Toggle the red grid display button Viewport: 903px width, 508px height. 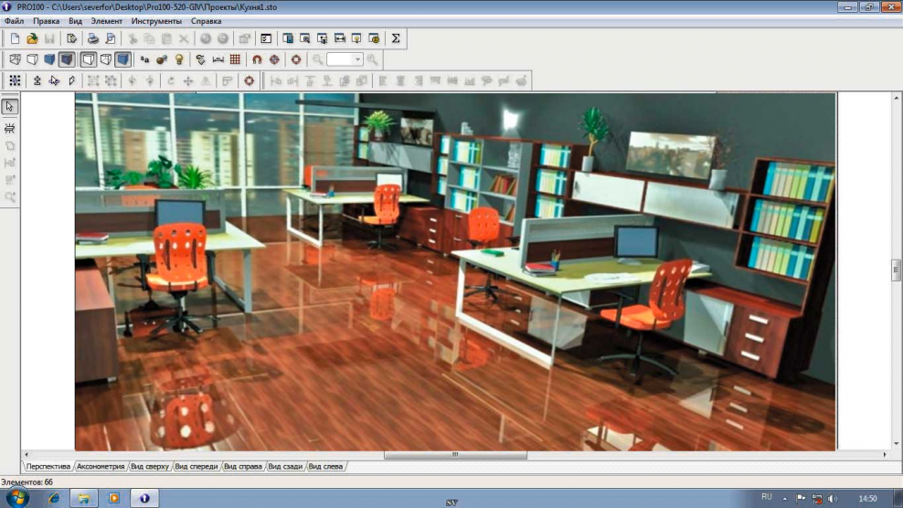pyautogui.click(x=235, y=59)
